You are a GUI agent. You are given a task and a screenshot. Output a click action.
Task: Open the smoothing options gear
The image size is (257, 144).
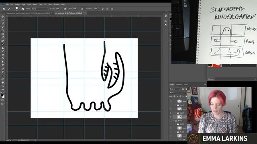tap(103, 9)
